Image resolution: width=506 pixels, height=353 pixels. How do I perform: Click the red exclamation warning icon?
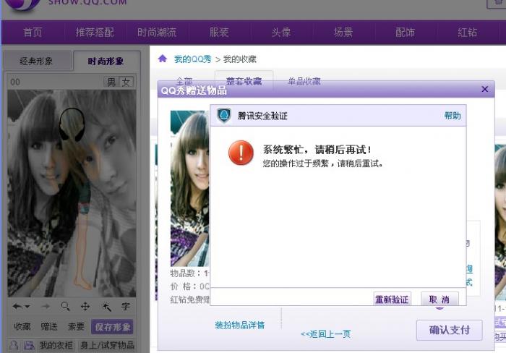point(241,153)
